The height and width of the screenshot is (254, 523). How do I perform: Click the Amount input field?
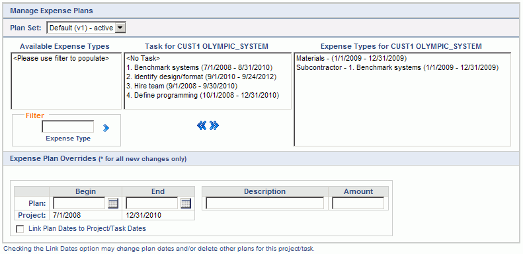point(358,203)
